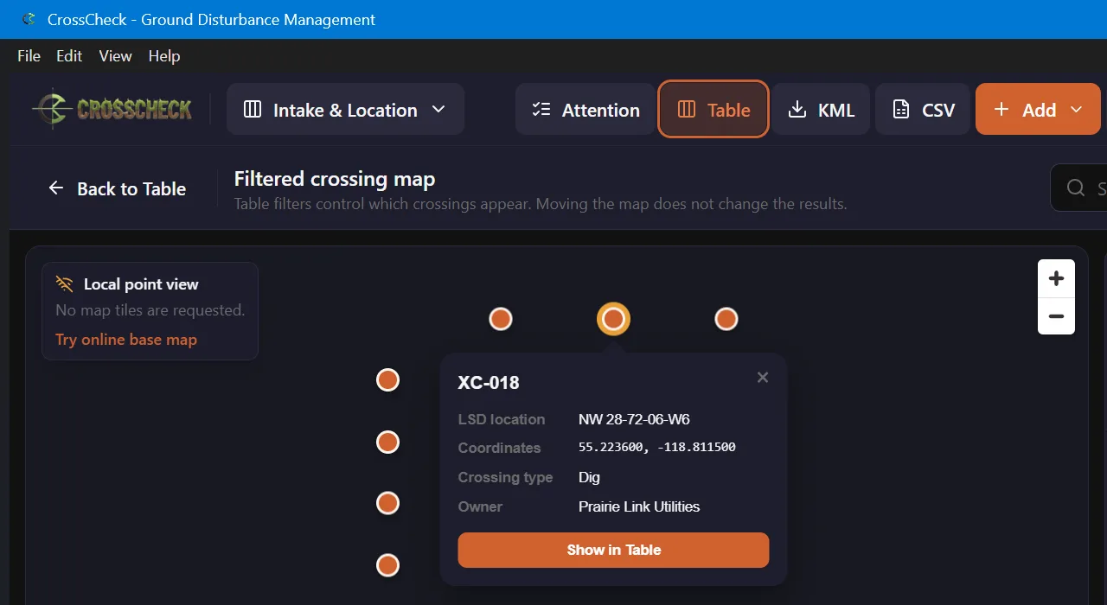Screen dimensions: 1107x605
Task: Click the CSV file icon
Action: [901, 109]
